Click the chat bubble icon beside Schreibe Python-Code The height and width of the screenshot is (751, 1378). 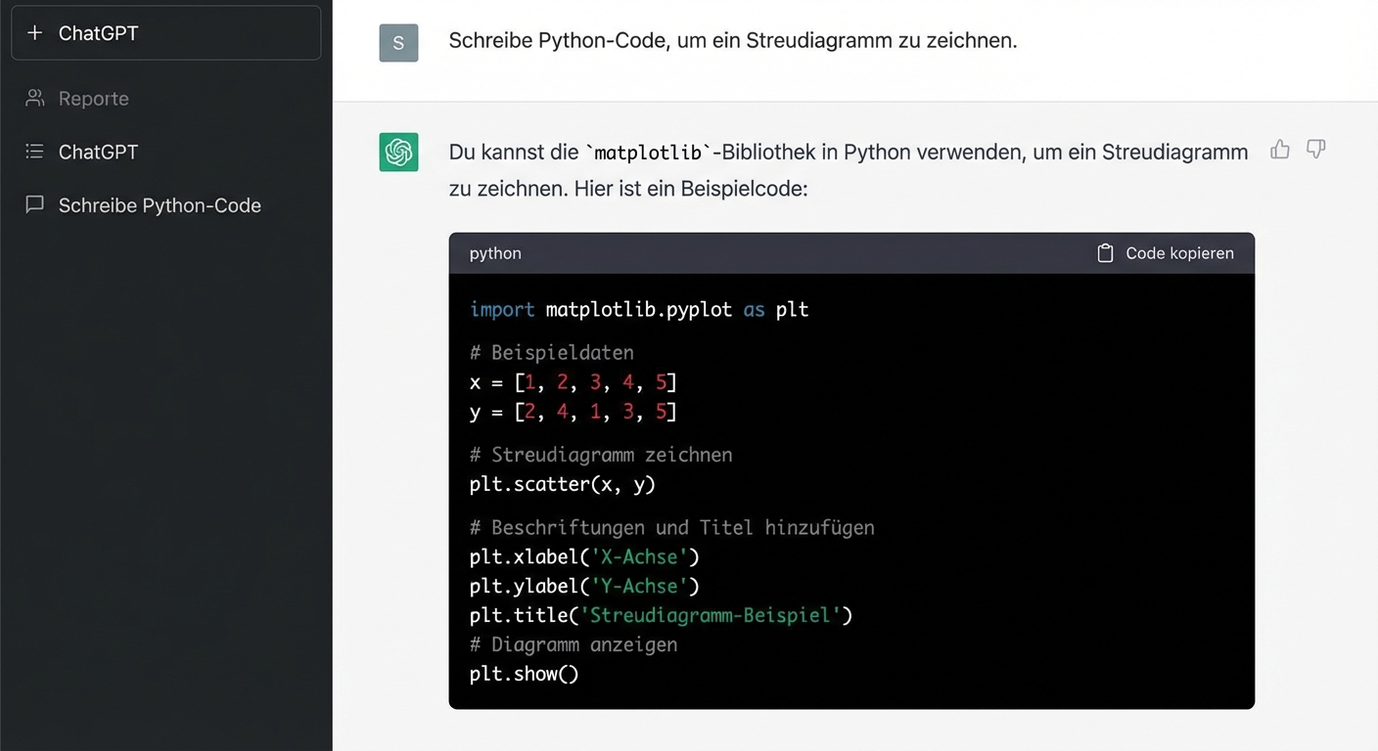pyautogui.click(x=34, y=204)
